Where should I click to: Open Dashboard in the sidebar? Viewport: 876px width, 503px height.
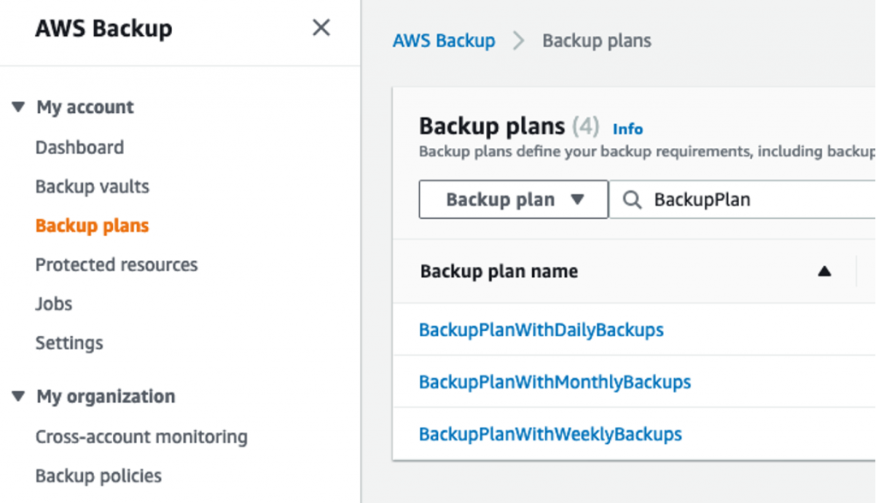(80, 147)
